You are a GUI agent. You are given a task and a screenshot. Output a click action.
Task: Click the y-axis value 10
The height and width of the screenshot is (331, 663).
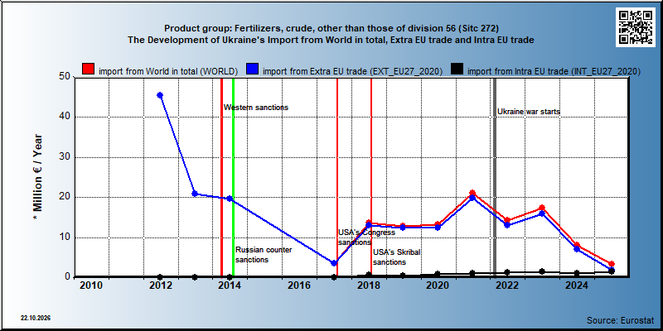pos(63,237)
